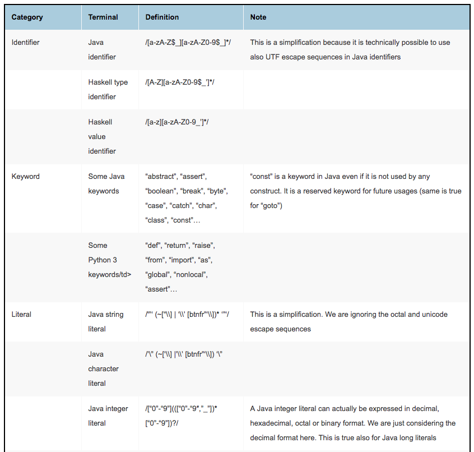474x452 pixels.
Task: Click the Java string literal cell
Action: click(105, 321)
